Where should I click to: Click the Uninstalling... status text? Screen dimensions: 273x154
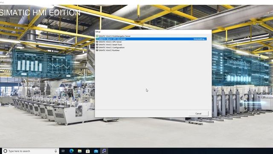point(200,39)
